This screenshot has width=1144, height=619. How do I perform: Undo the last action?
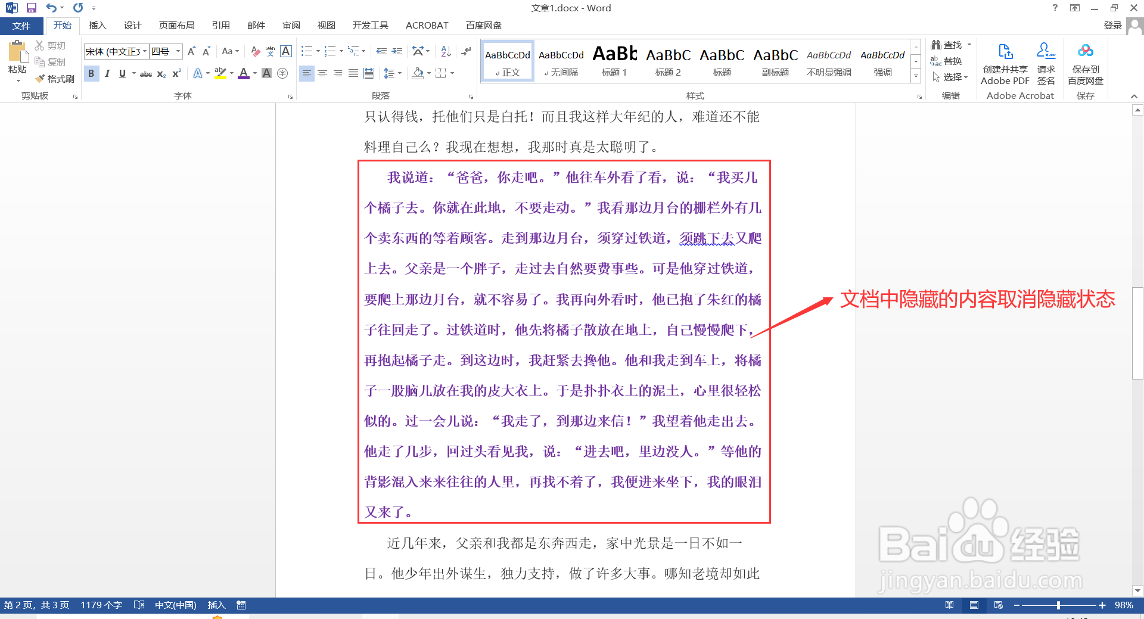[x=51, y=8]
